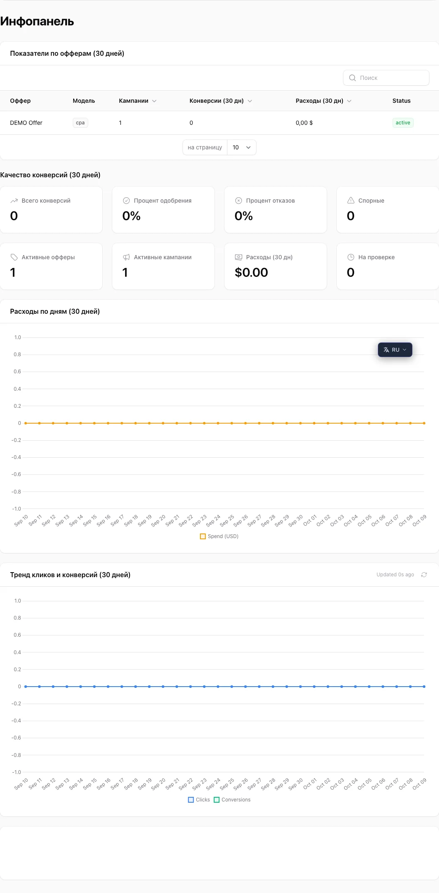Click the Оффер column header
The image size is (439, 893).
[20, 101]
